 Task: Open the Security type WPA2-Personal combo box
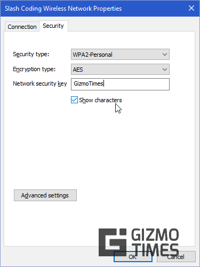click(120, 55)
